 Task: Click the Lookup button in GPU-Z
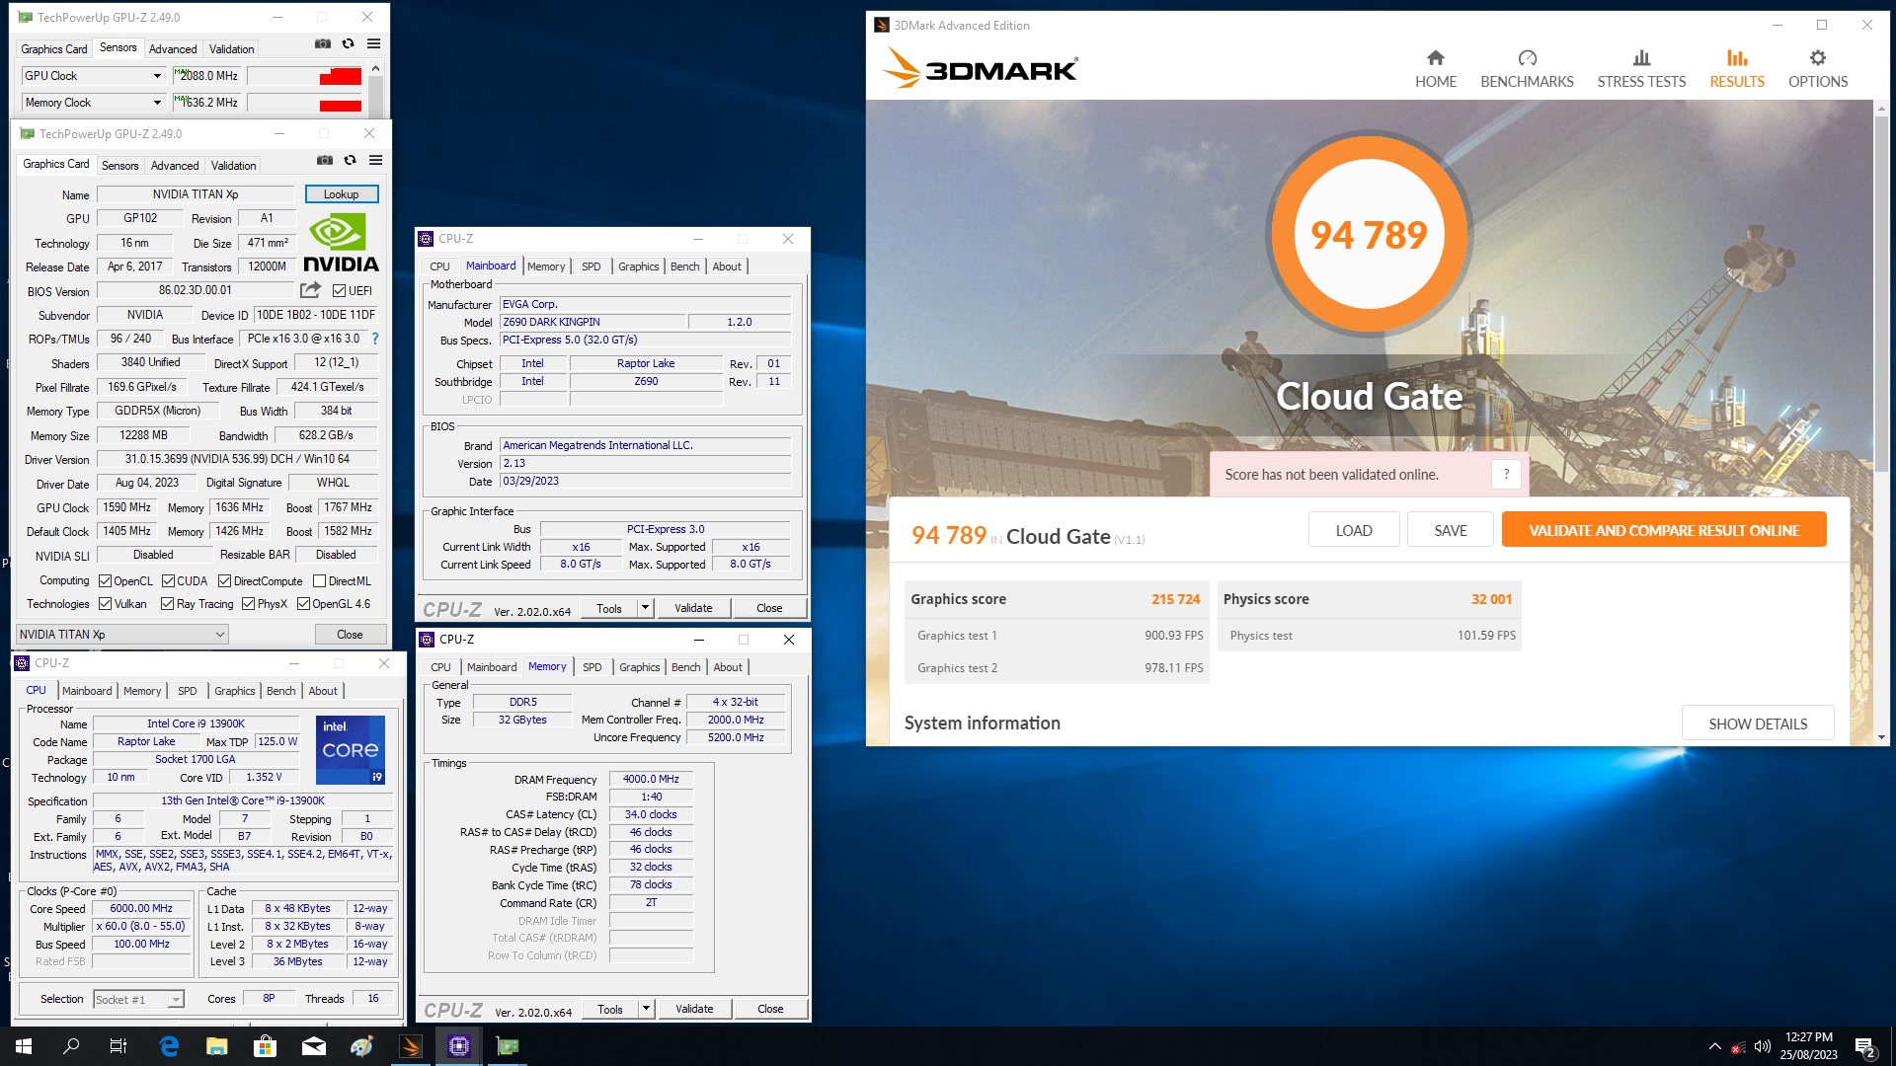tap(341, 194)
